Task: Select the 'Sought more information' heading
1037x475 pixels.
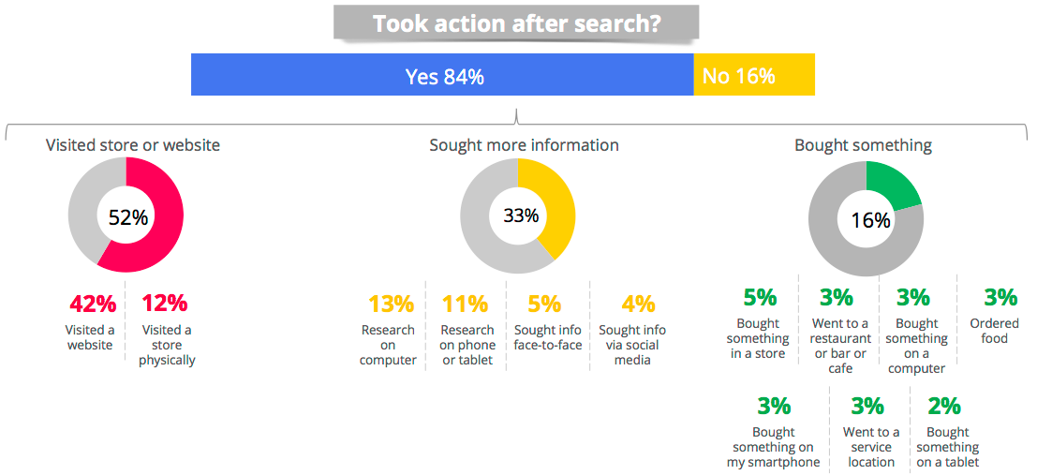Action: click(x=524, y=145)
